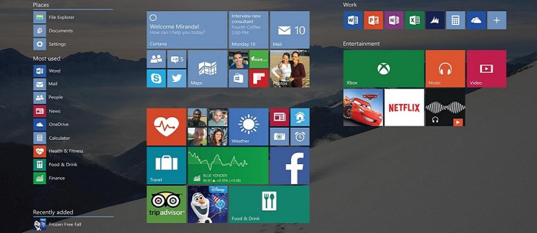Viewport: 537px width, 233px height.
Task: Open the small red News tile
Action: (x=279, y=117)
